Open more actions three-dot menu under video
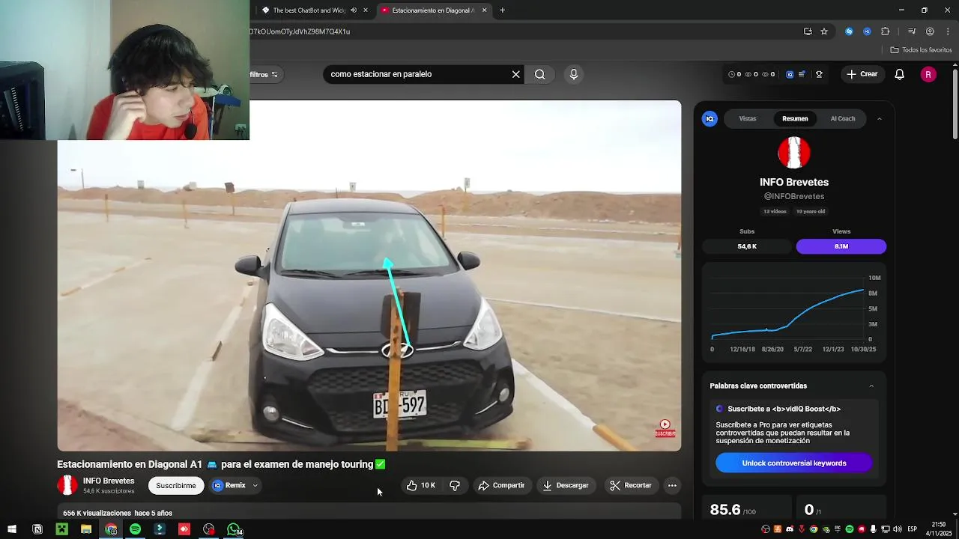Image resolution: width=959 pixels, height=539 pixels. pos(672,485)
